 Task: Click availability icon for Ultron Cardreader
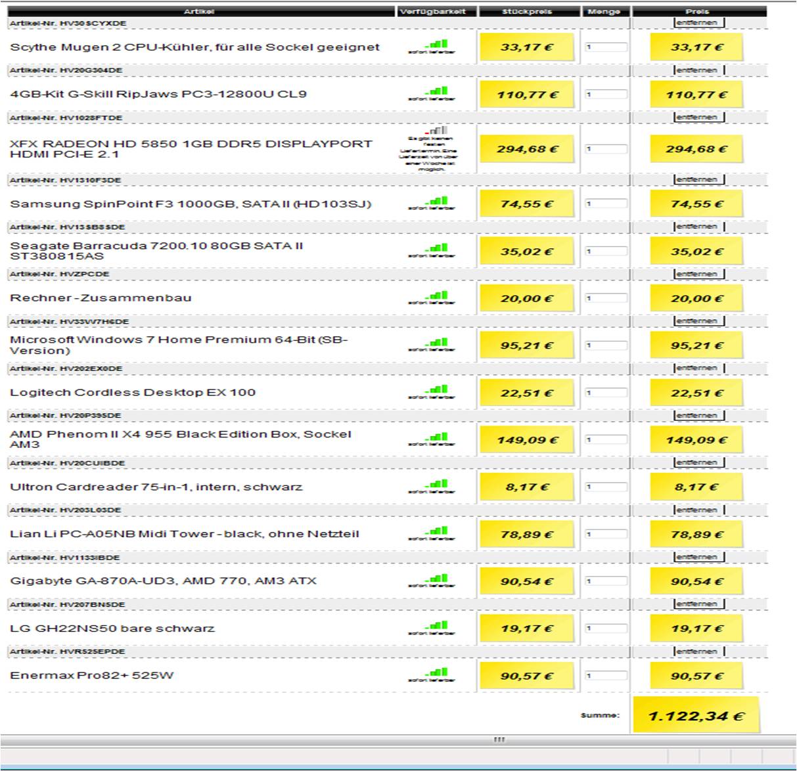point(436,484)
